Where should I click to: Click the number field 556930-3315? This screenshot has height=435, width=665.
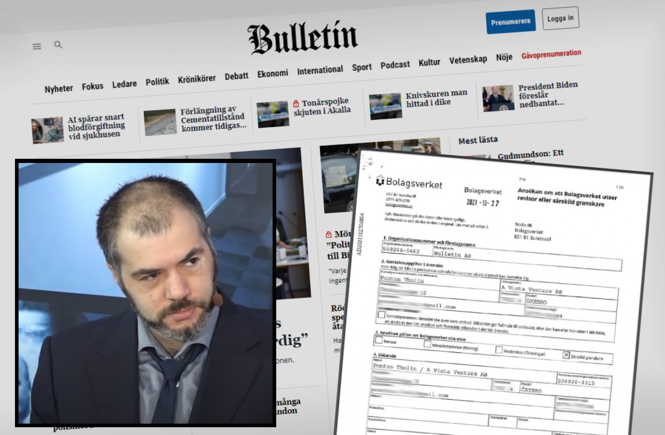584,381
